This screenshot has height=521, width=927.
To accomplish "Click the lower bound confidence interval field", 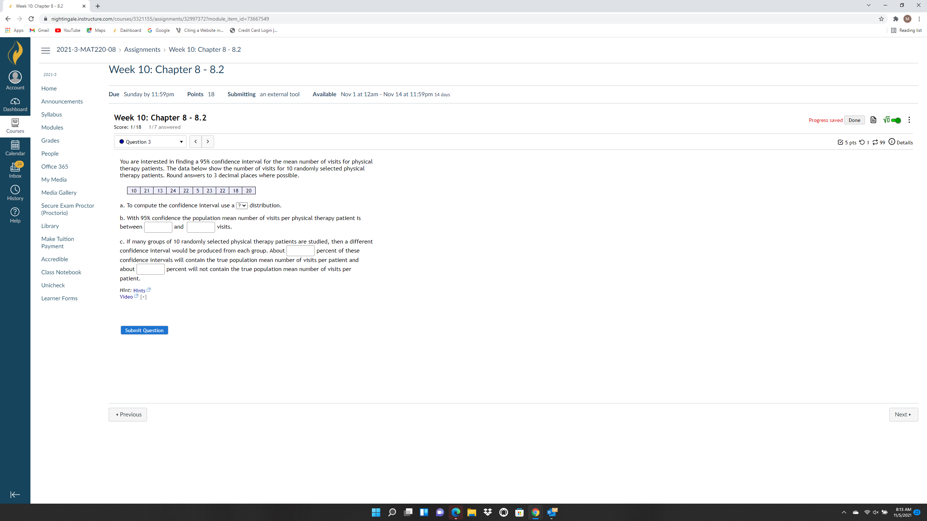I will pos(158,227).
